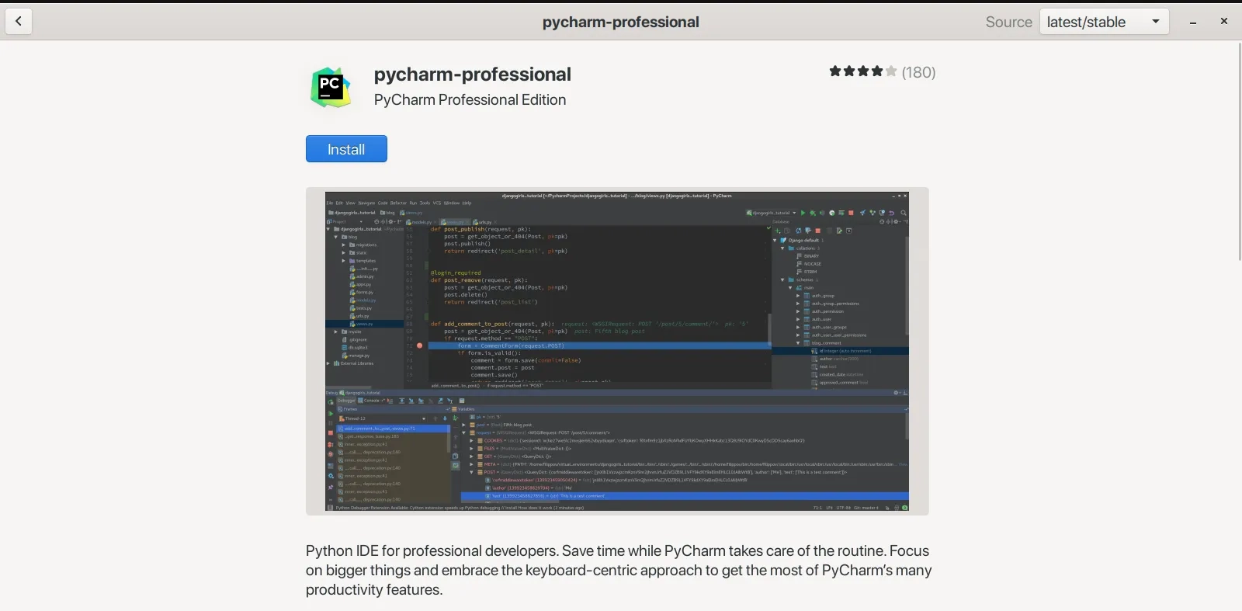This screenshot has width=1242, height=611.
Task: Click the PyCharm Professional Edition subtitle
Action: coord(470,99)
